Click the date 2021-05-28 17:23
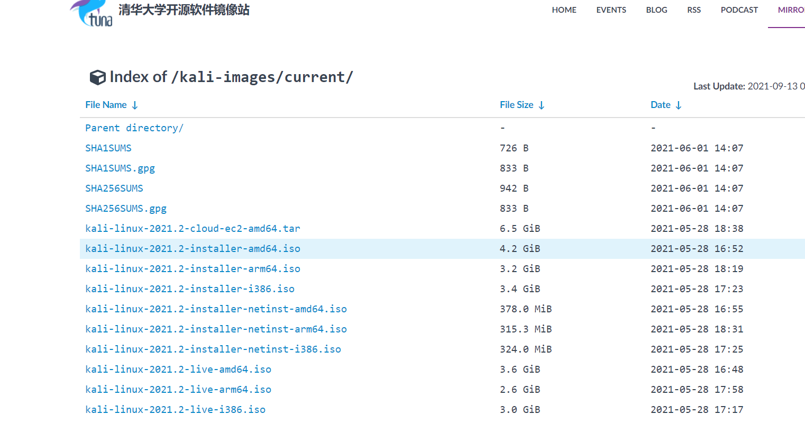Screen dimensions: 805x441 (697, 289)
